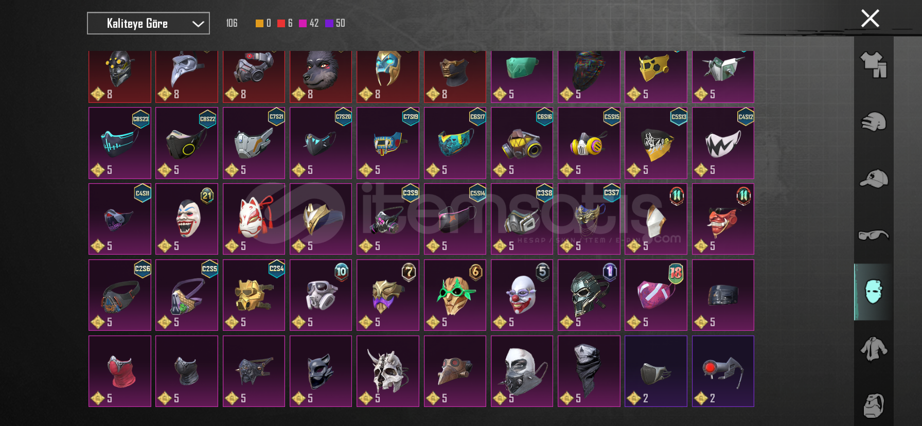The height and width of the screenshot is (426, 922).
Task: Open the outfit shirt category icon
Action: pos(874,65)
